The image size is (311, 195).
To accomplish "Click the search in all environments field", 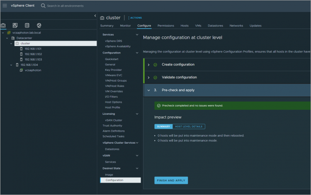I will [65, 6].
